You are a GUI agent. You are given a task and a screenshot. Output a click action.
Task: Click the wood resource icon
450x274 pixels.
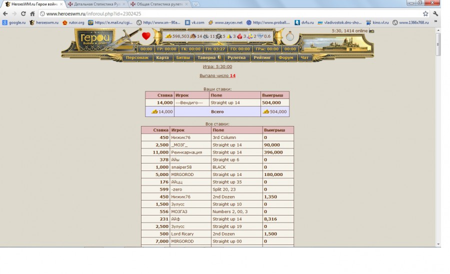193,36
